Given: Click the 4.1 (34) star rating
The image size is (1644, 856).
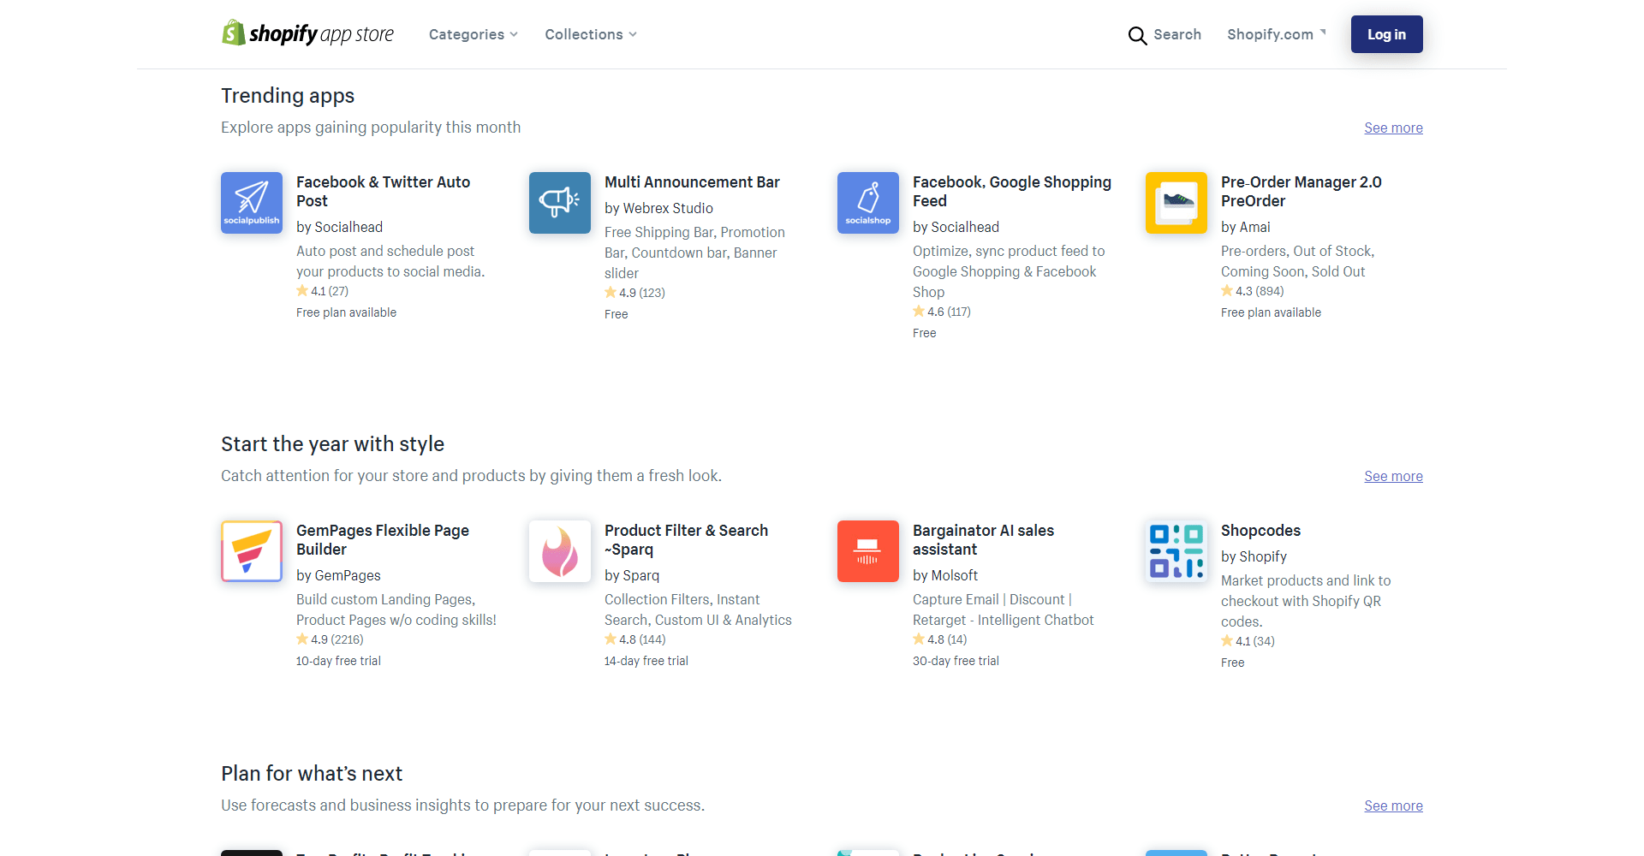Looking at the screenshot, I should [1248, 641].
